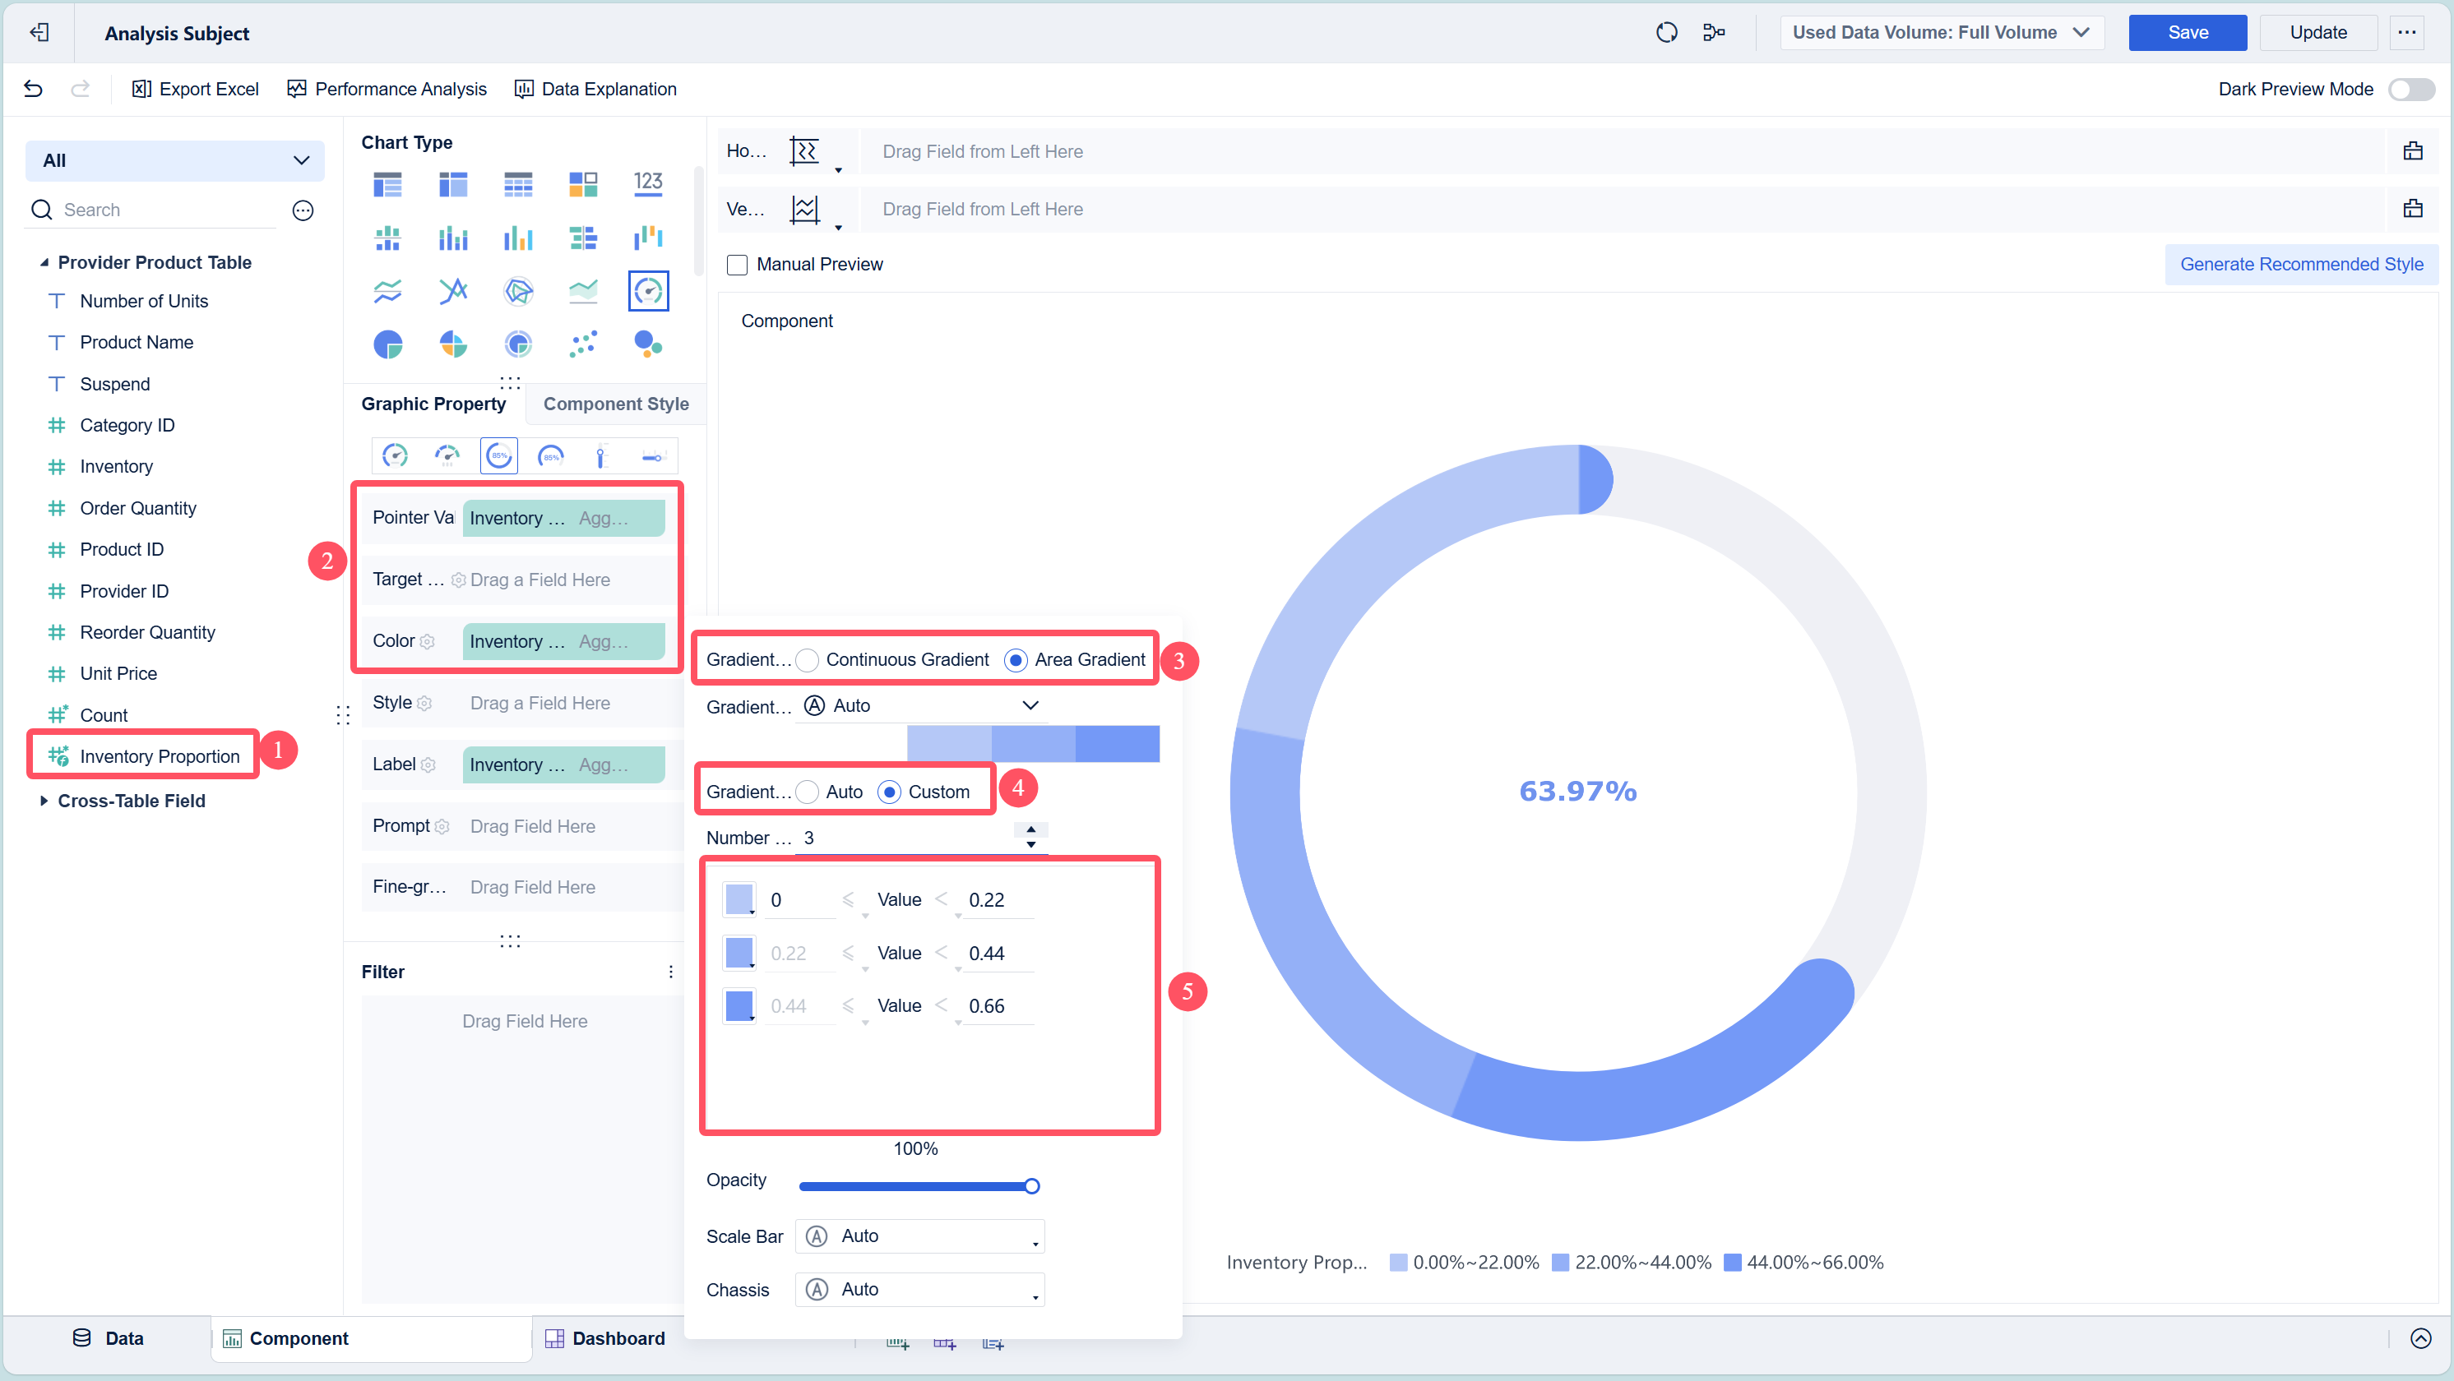The image size is (2454, 1381).
Task: Pick the radar chart type icon
Action: [518, 290]
